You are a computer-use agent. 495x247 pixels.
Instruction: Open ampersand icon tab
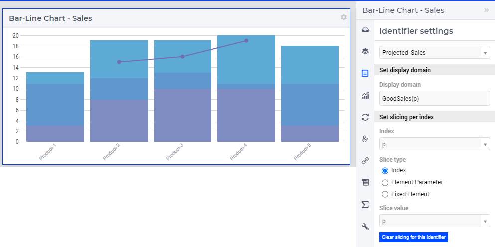(365, 139)
